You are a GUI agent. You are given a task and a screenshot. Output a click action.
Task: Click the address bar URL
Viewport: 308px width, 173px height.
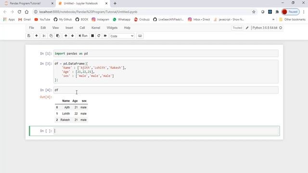click(x=88, y=12)
